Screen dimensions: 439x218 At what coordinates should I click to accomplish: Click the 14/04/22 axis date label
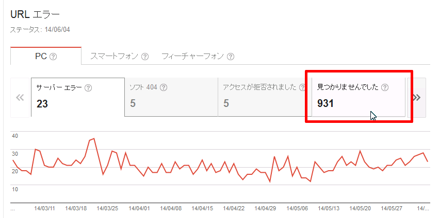pos(234,209)
